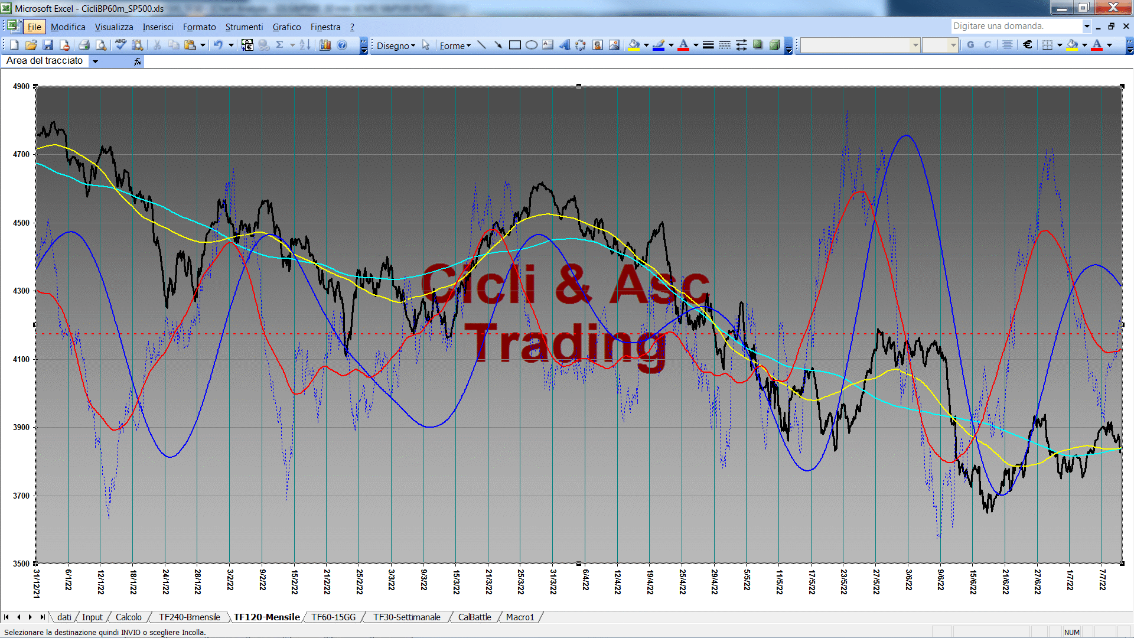Run the ABC spelling check icon
1134x638 pixels.
(120, 45)
